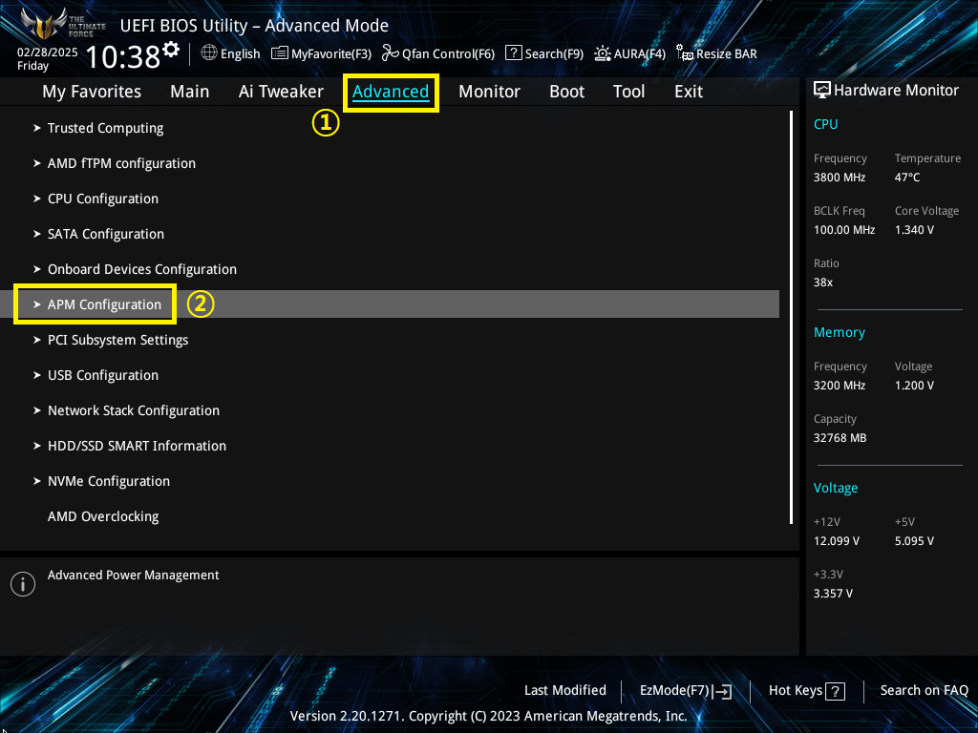Click the Qfan Control fan icon
This screenshot has width=978, height=733.
click(391, 53)
